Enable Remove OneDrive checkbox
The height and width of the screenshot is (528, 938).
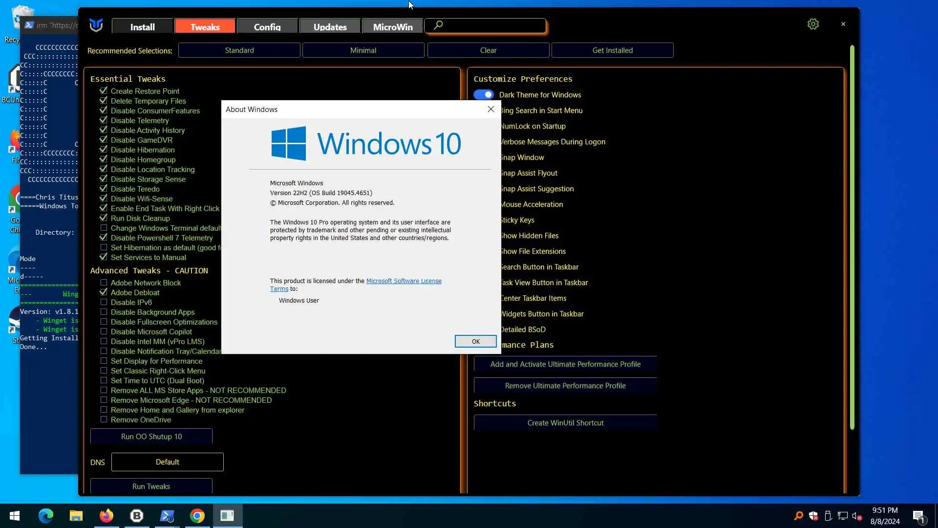(104, 419)
